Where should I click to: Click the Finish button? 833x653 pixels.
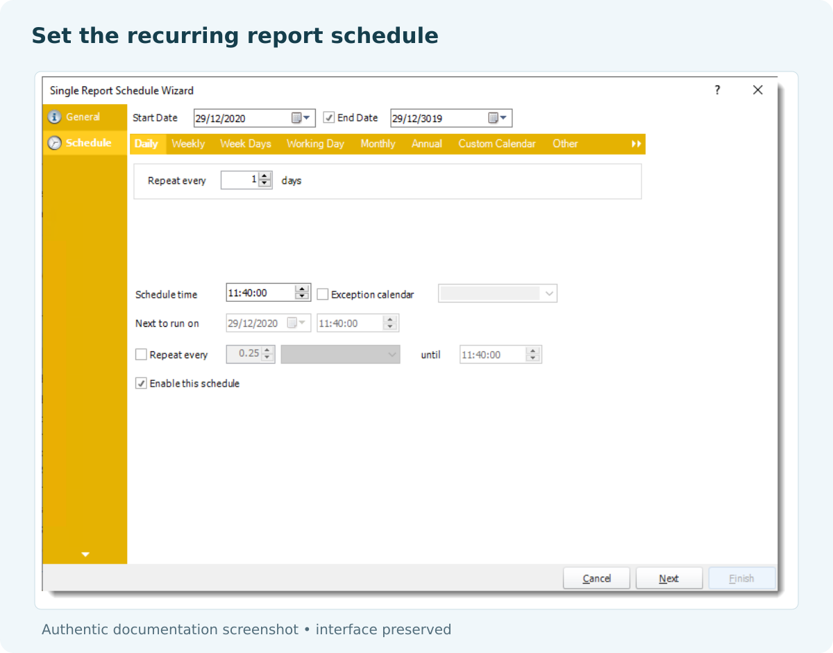pyautogui.click(x=741, y=578)
